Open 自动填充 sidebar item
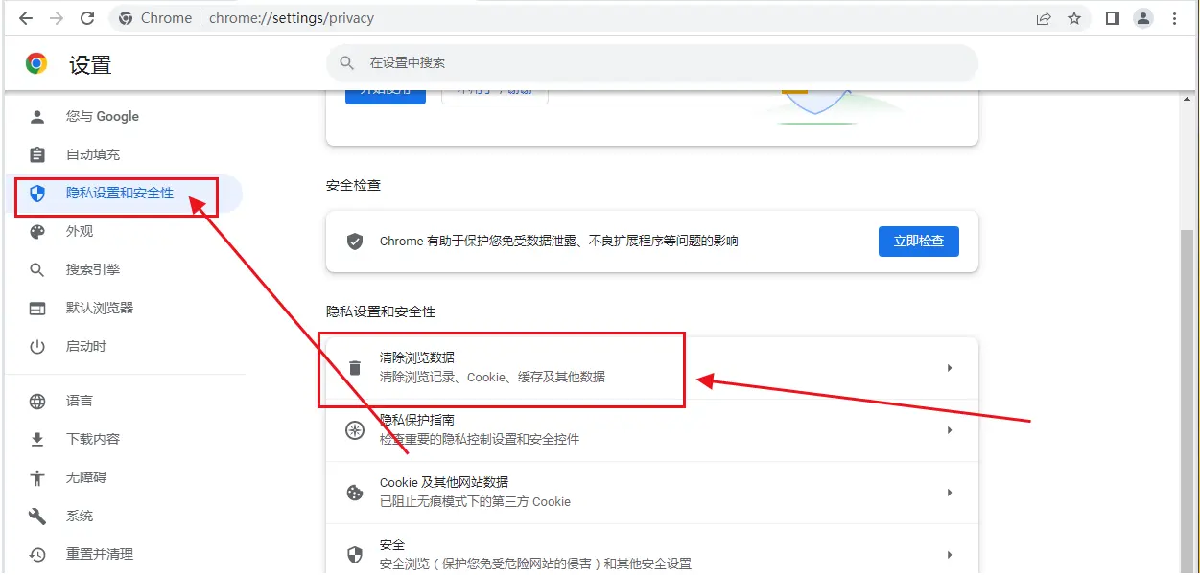This screenshot has height=575, width=1200. tap(93, 155)
